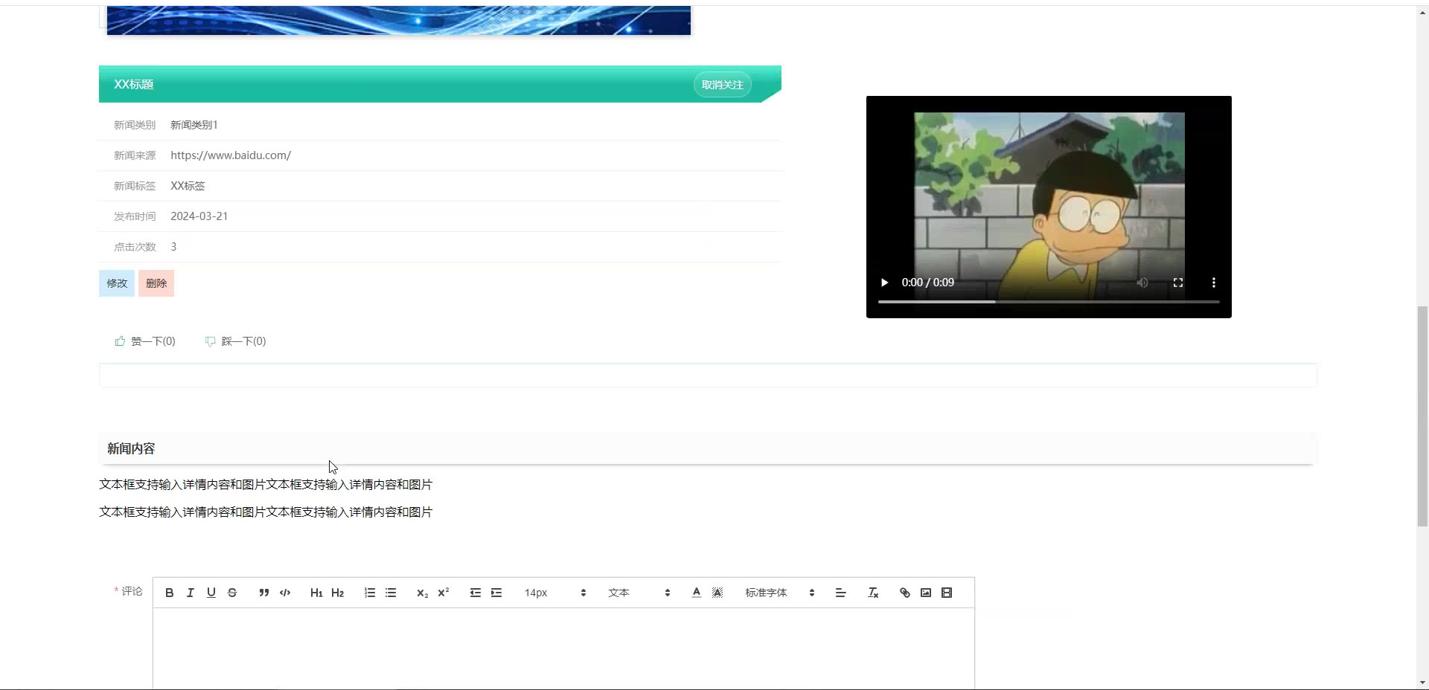Click the 取消关注 unfollow button
1429x690 pixels.
pos(723,85)
